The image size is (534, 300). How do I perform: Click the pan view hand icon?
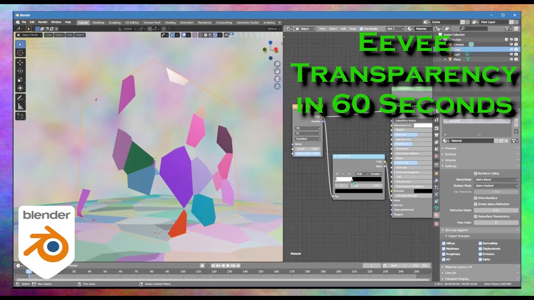click(277, 71)
